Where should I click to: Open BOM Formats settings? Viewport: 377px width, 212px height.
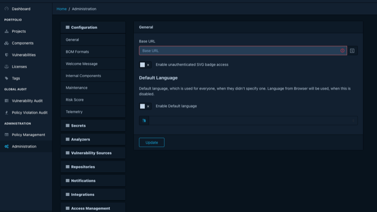click(x=93, y=52)
